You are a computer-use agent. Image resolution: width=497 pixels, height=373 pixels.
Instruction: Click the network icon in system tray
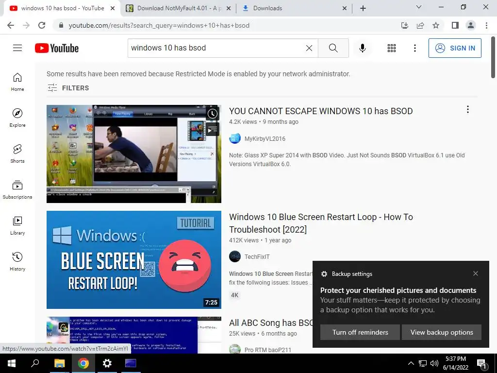point(423,363)
